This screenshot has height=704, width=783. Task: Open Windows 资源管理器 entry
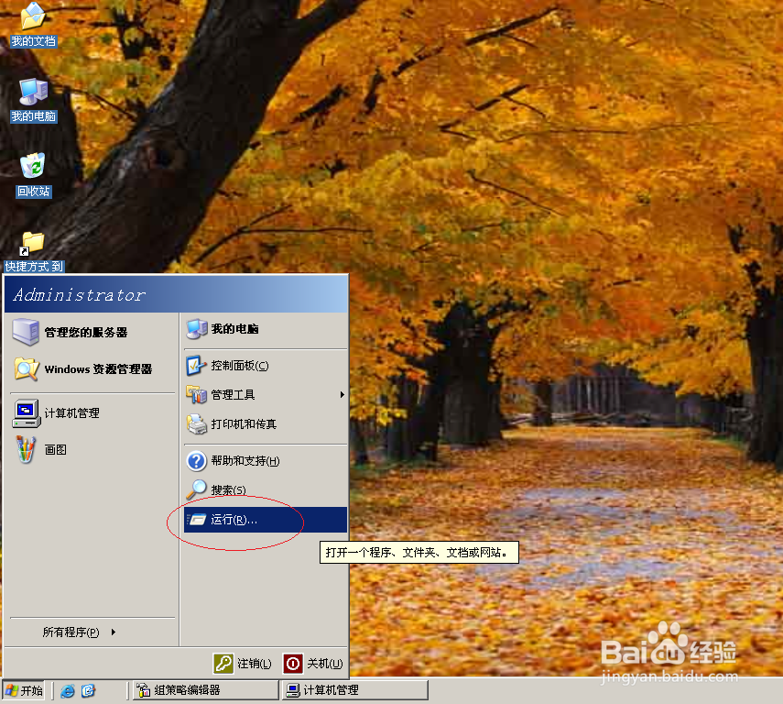(92, 369)
